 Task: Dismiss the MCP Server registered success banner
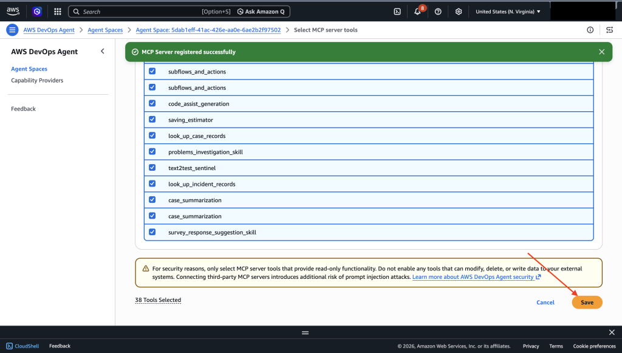(602, 52)
